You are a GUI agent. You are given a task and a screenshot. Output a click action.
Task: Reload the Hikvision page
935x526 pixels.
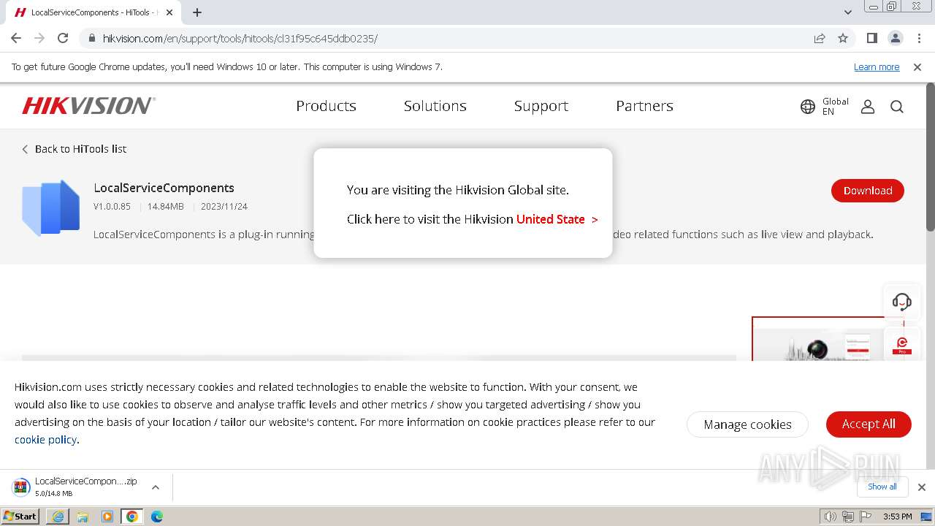pyautogui.click(x=63, y=38)
